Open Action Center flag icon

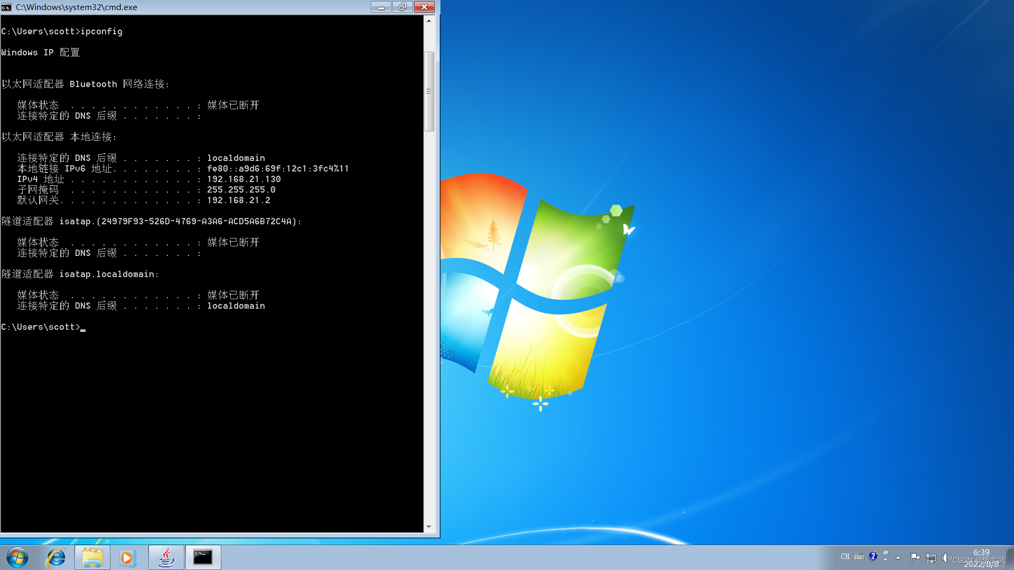(915, 557)
